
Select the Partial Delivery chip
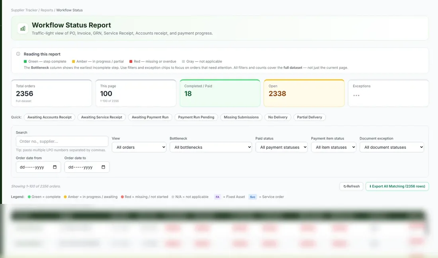(x=309, y=117)
